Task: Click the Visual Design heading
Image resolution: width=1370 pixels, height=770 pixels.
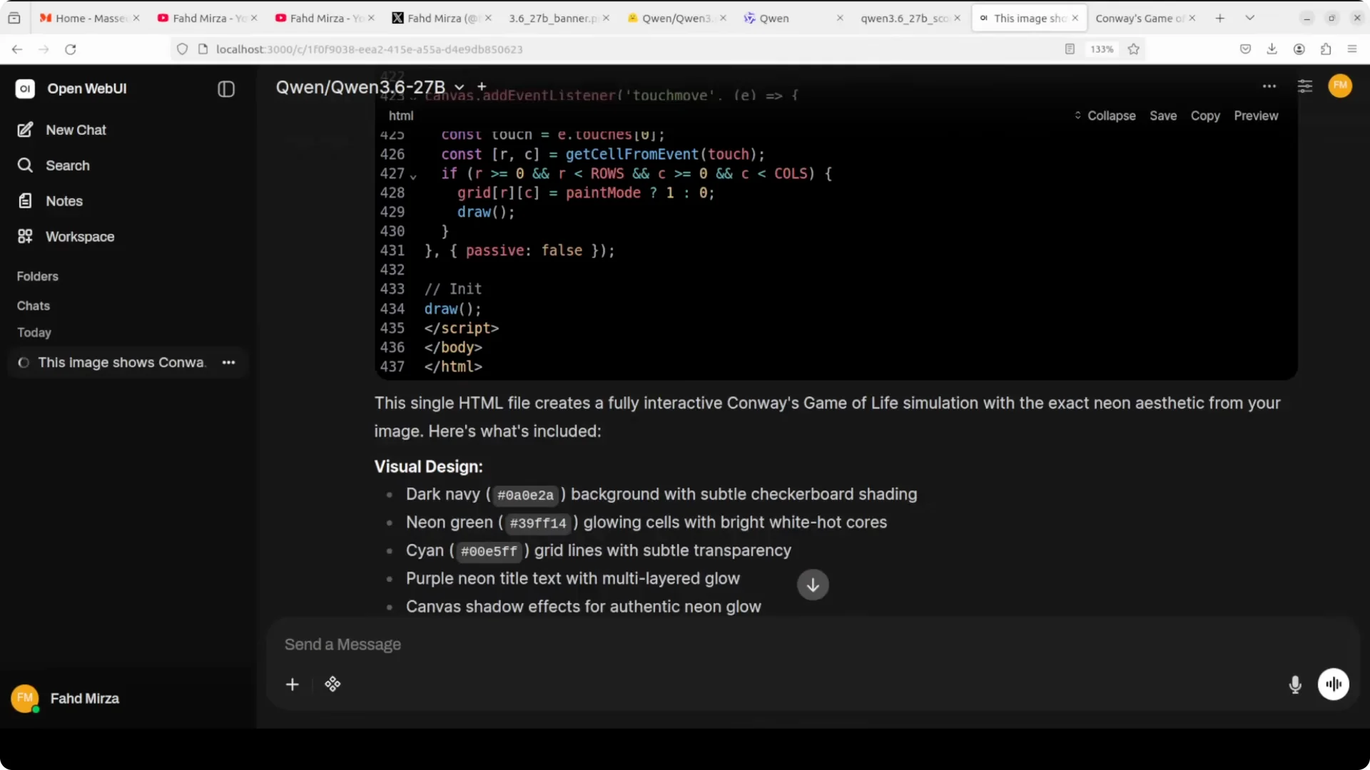Action: pos(428,466)
